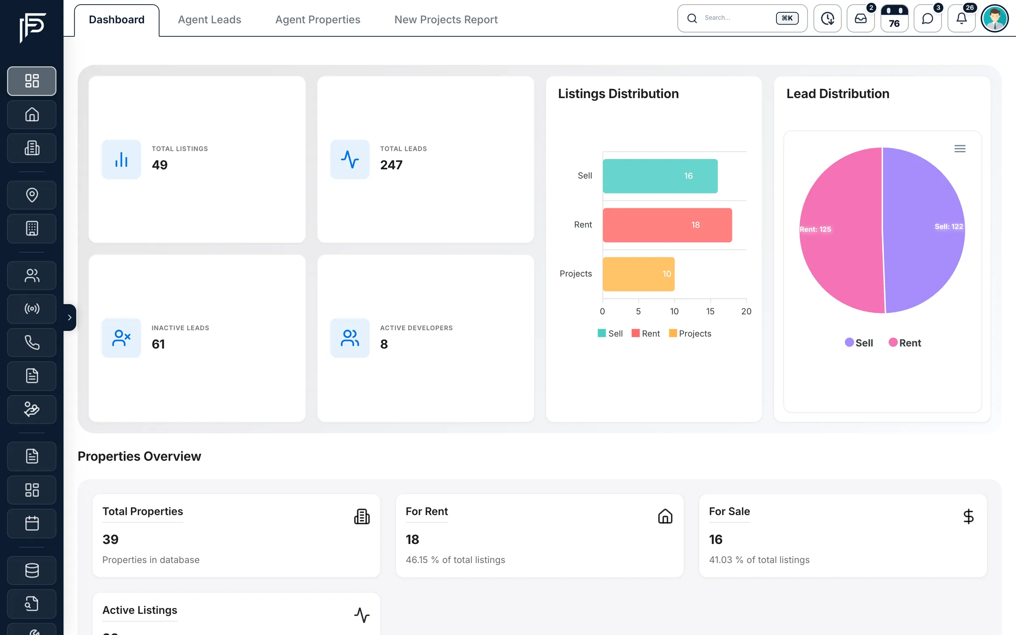Open the document icon above lower grid icon

click(32, 456)
